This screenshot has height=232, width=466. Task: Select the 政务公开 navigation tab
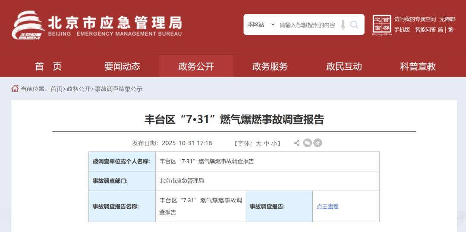(x=196, y=66)
